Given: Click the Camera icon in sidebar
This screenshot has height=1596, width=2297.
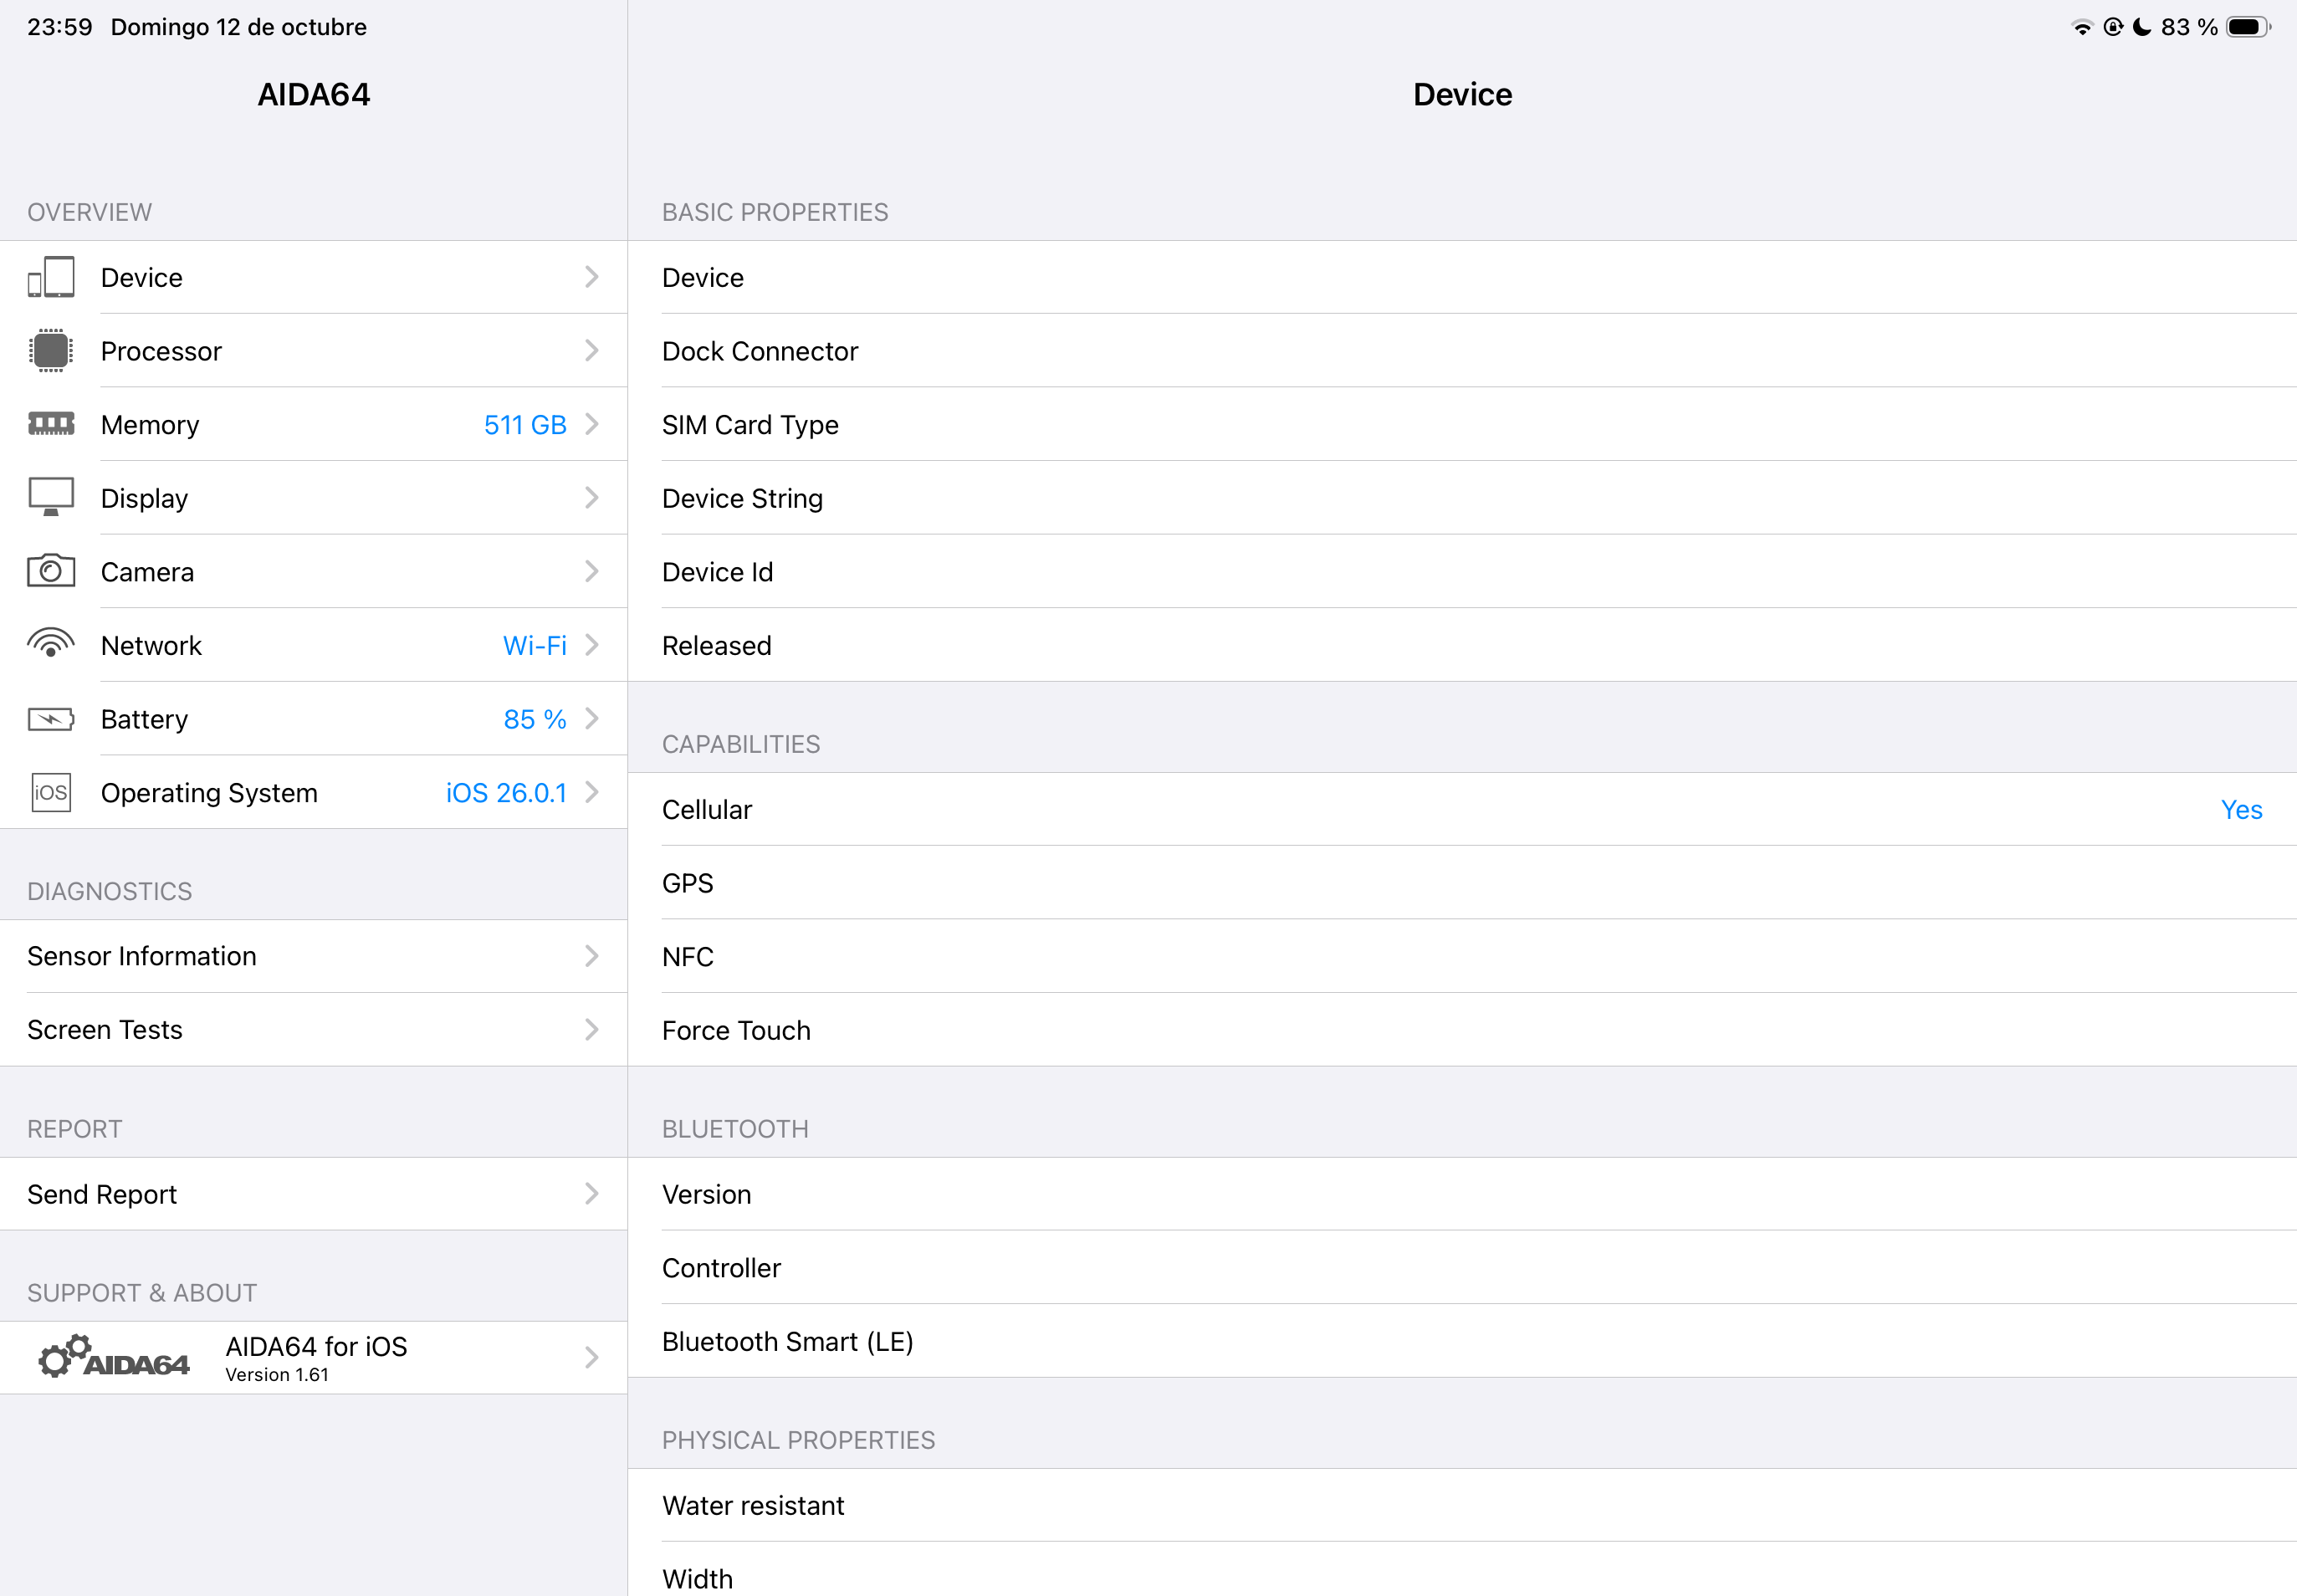Looking at the screenshot, I should coord(51,571).
